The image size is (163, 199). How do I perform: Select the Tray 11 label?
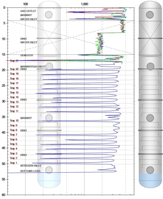pos(14,111)
